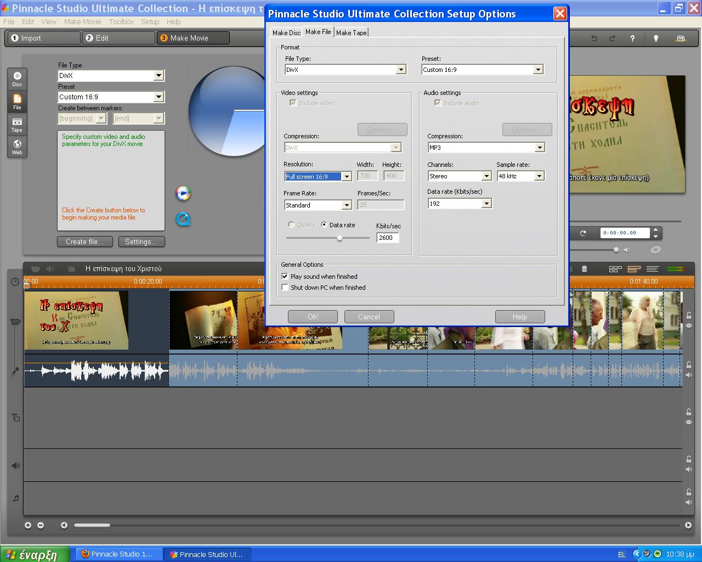Switch to Text list view icon
702x562 pixels.
click(653, 269)
